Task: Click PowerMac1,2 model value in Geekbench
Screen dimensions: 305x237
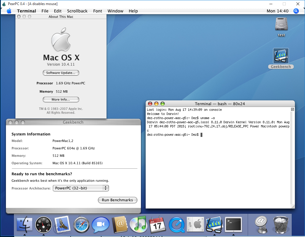Action: pos(63,141)
